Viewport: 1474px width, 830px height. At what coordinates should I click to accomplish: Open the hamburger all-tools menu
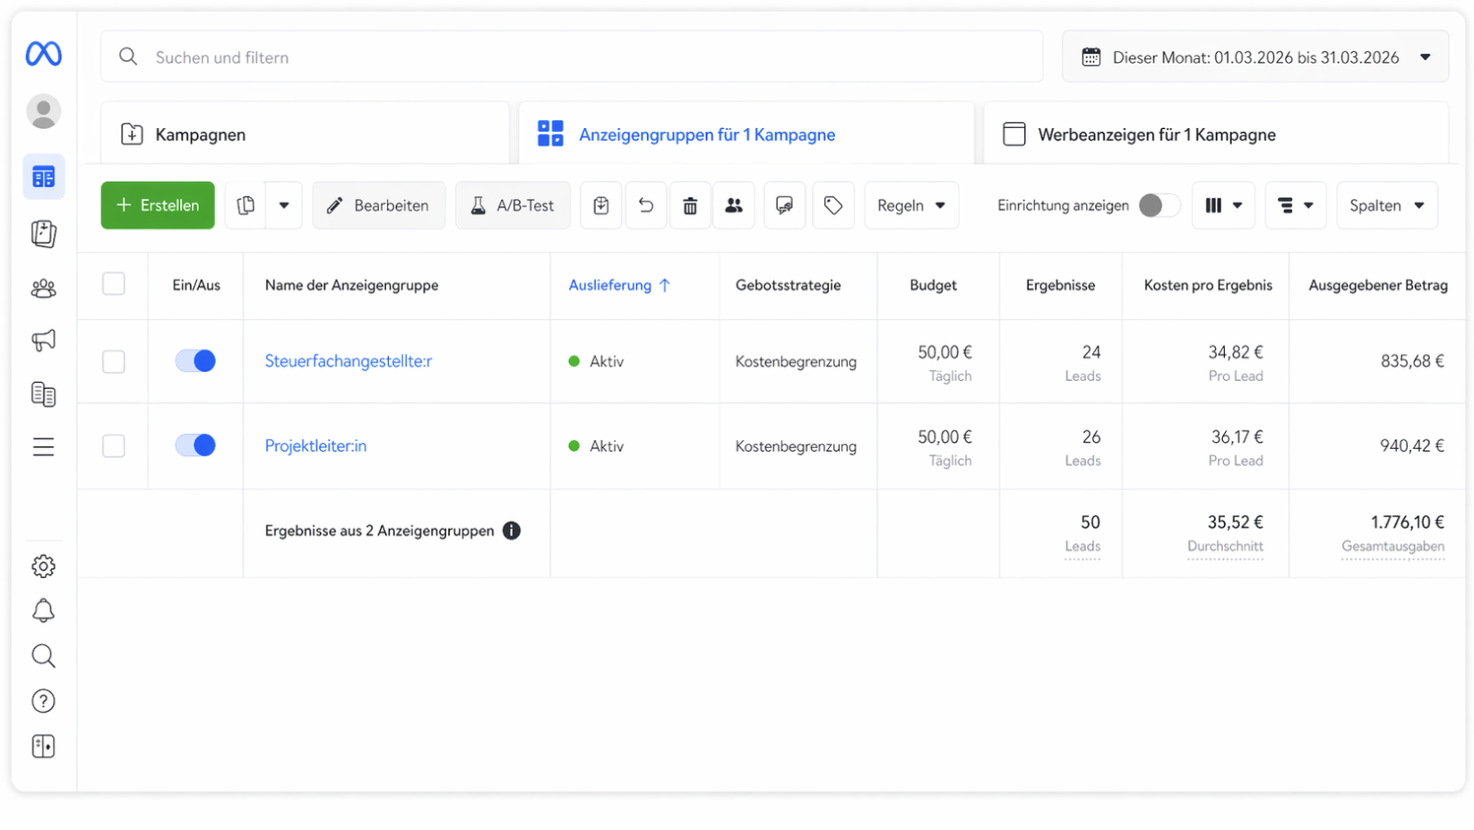click(43, 446)
